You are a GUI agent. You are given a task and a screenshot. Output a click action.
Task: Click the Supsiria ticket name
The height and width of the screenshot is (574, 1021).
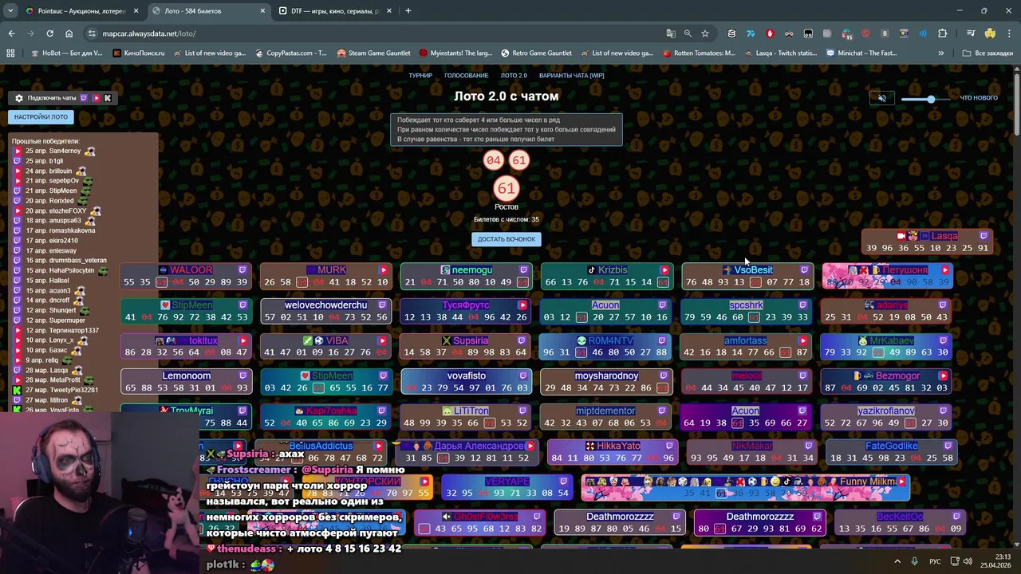(x=471, y=340)
